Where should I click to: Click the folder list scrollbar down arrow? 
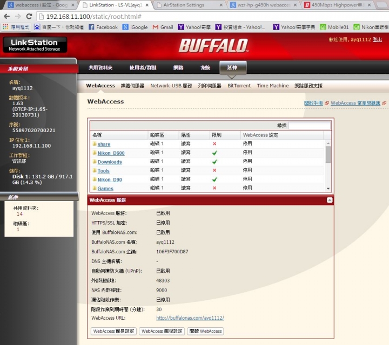pyautogui.click(x=328, y=189)
